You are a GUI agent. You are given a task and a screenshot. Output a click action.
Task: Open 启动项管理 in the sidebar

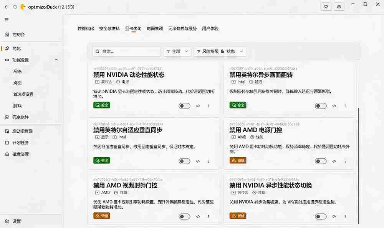click(x=31, y=131)
